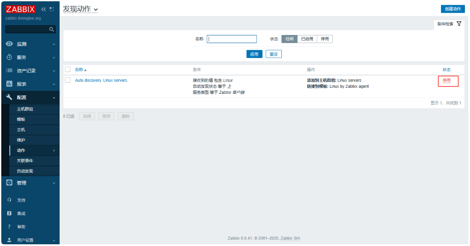Viewport: 470px width, 246px height.
Task: Set status filter to 任何
Action: click(289, 39)
